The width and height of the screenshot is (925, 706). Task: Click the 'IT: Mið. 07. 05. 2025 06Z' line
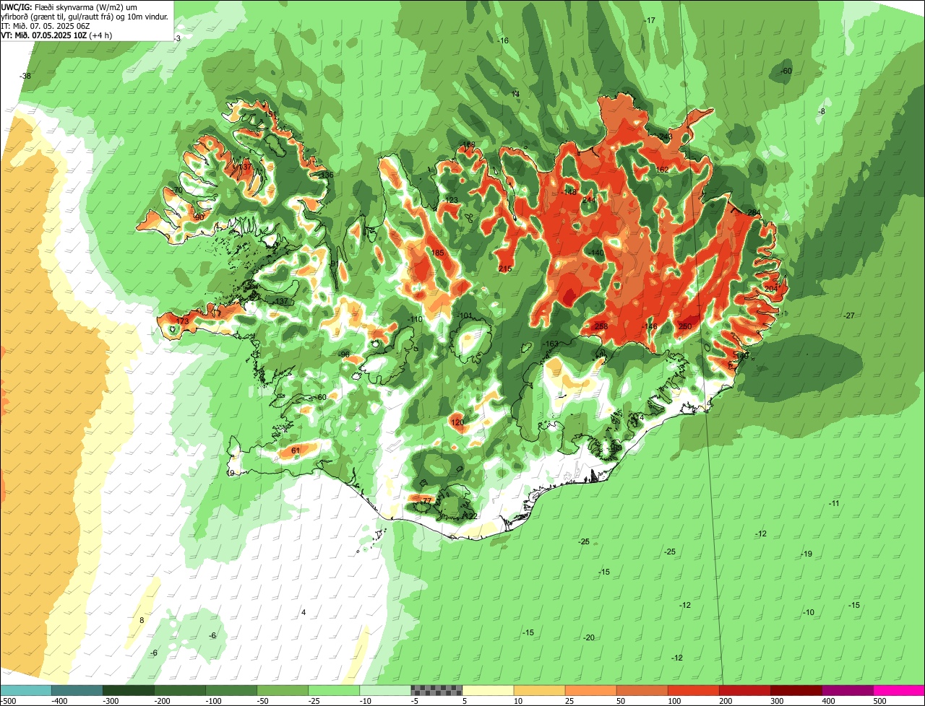46,25
